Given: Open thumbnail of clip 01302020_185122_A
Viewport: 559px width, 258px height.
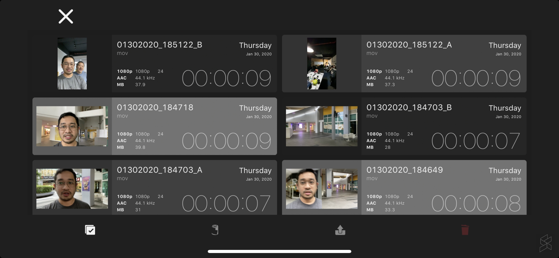Looking at the screenshot, I should (321, 64).
